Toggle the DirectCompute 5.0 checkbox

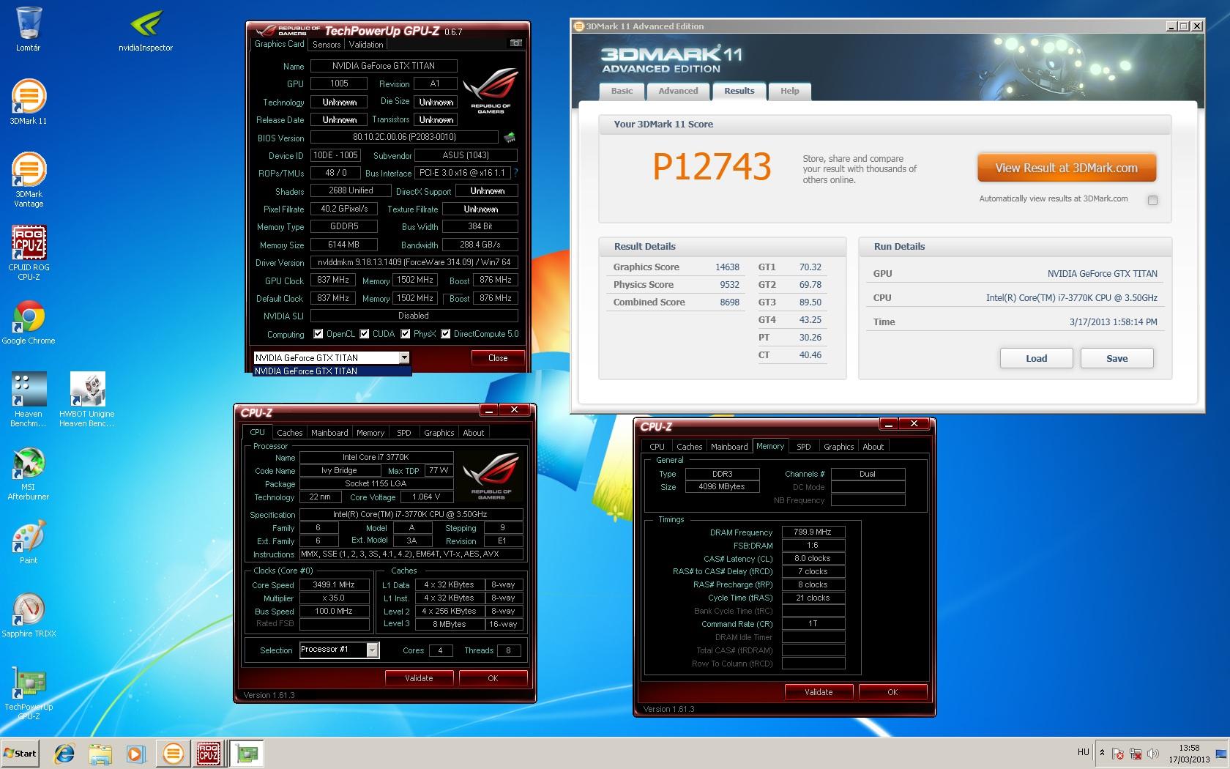pos(445,334)
